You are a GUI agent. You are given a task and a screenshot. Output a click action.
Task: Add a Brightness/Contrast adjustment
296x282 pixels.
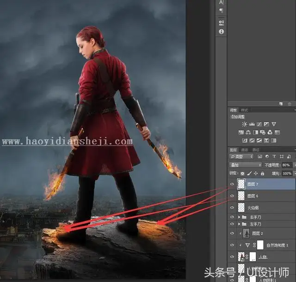coord(245,124)
